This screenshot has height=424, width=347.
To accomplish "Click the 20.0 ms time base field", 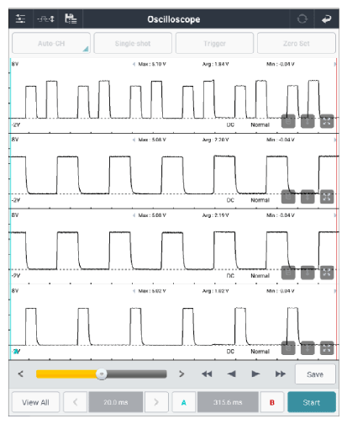I will 116,402.
